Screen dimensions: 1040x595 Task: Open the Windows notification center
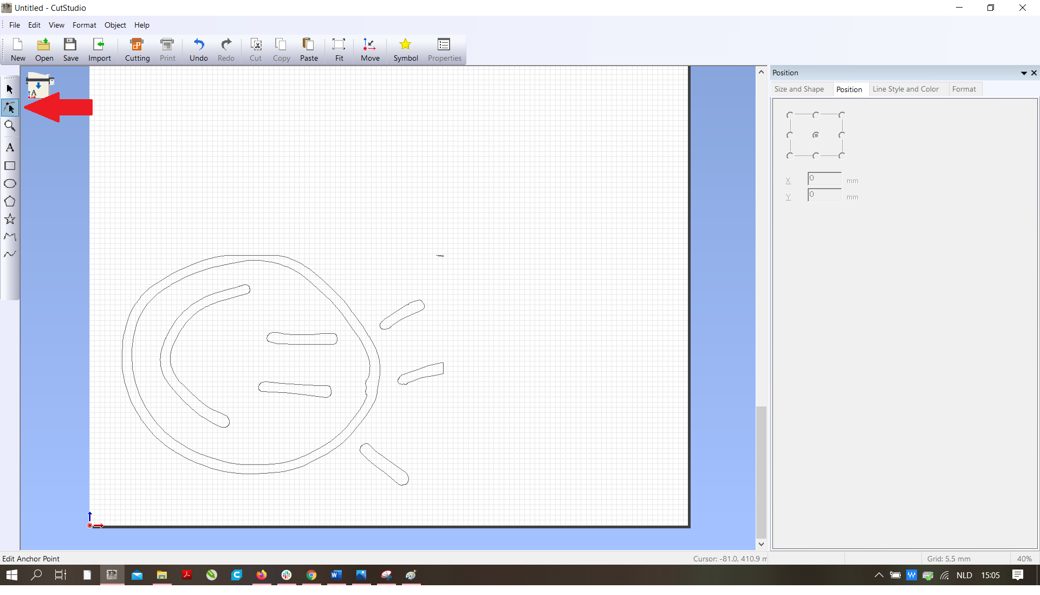click(1018, 575)
